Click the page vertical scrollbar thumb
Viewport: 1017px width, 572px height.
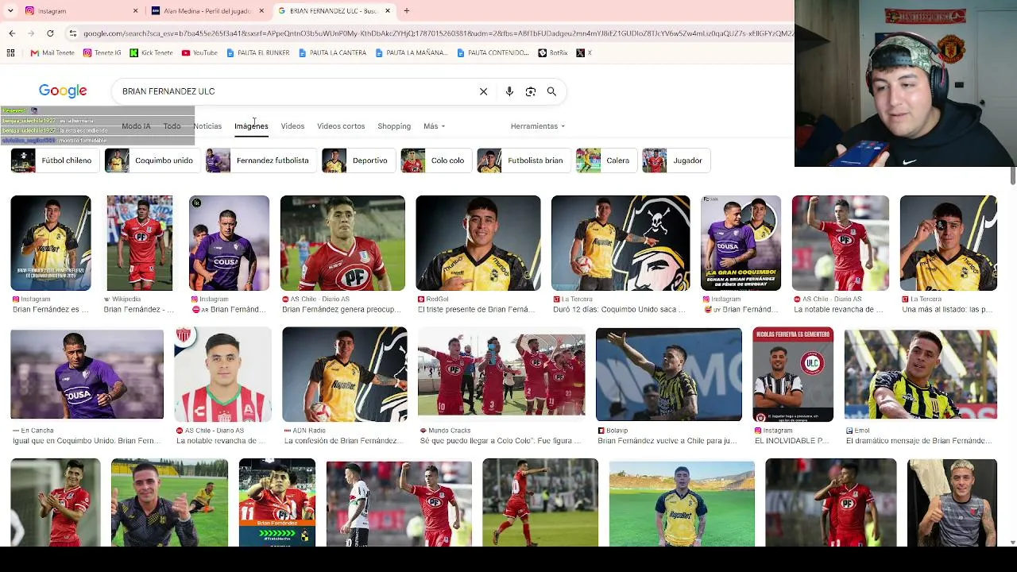[x=1012, y=176]
